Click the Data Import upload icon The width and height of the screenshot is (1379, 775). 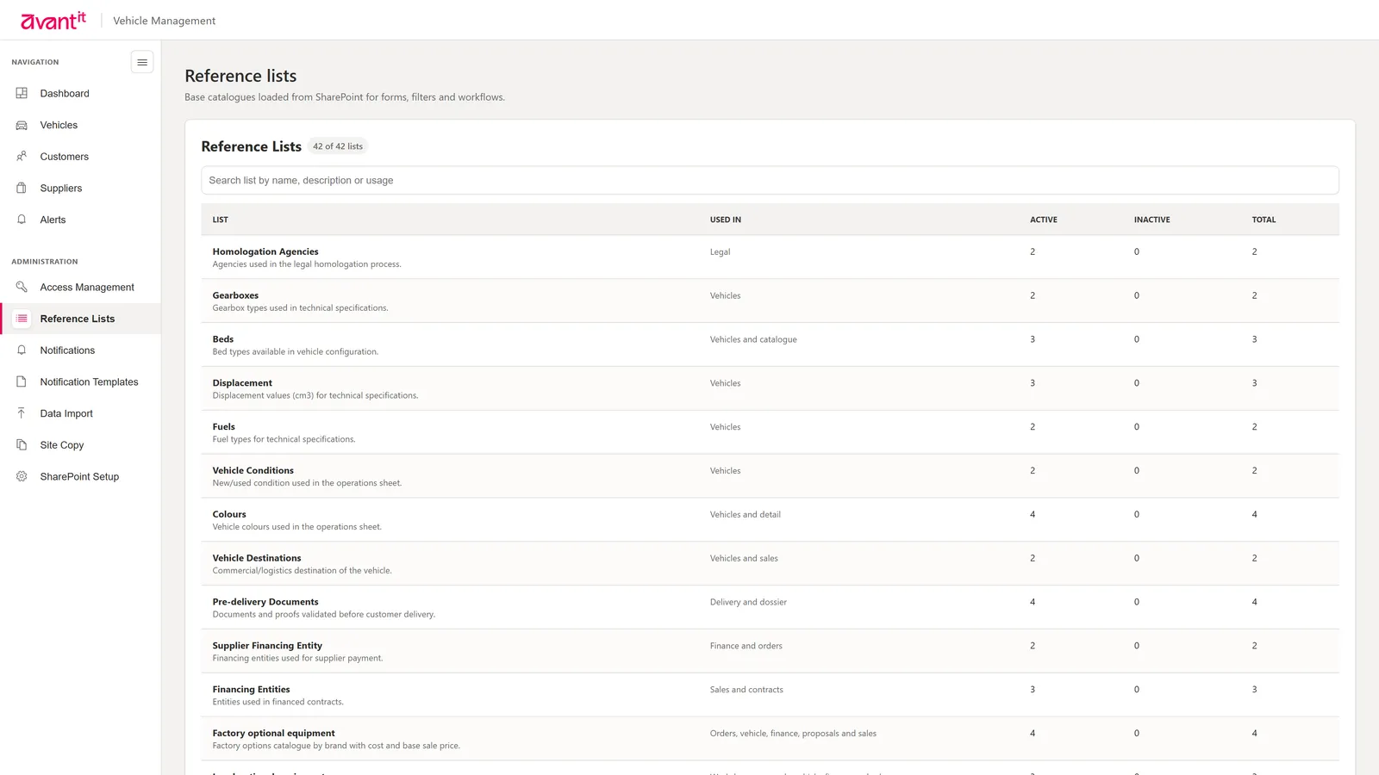click(x=22, y=413)
